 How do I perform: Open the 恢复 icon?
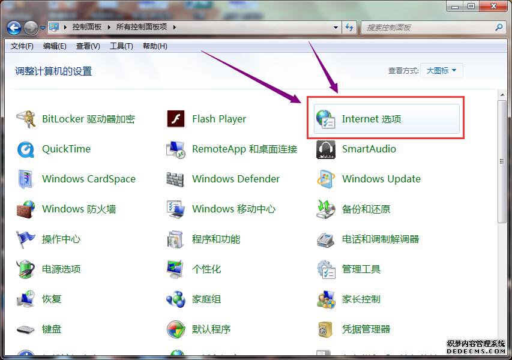pos(26,299)
